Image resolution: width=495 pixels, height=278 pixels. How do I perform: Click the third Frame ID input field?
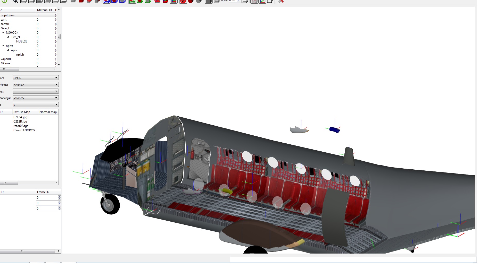coord(47,208)
